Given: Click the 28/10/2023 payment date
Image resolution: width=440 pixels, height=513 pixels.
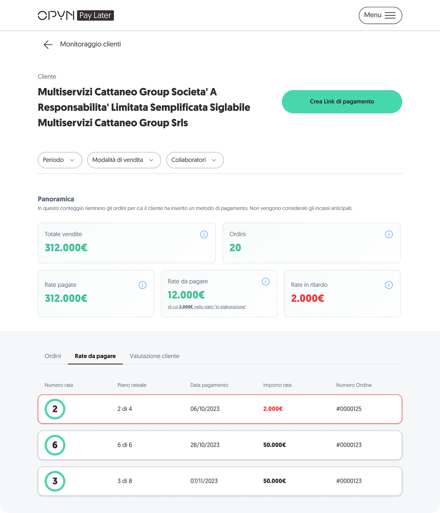Looking at the screenshot, I should 205,445.
